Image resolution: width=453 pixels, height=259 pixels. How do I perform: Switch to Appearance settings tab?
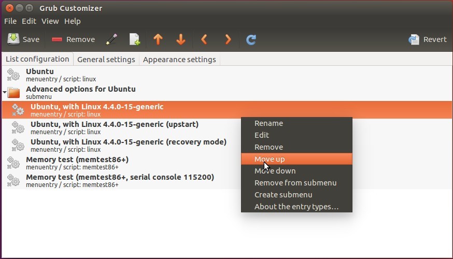(179, 60)
